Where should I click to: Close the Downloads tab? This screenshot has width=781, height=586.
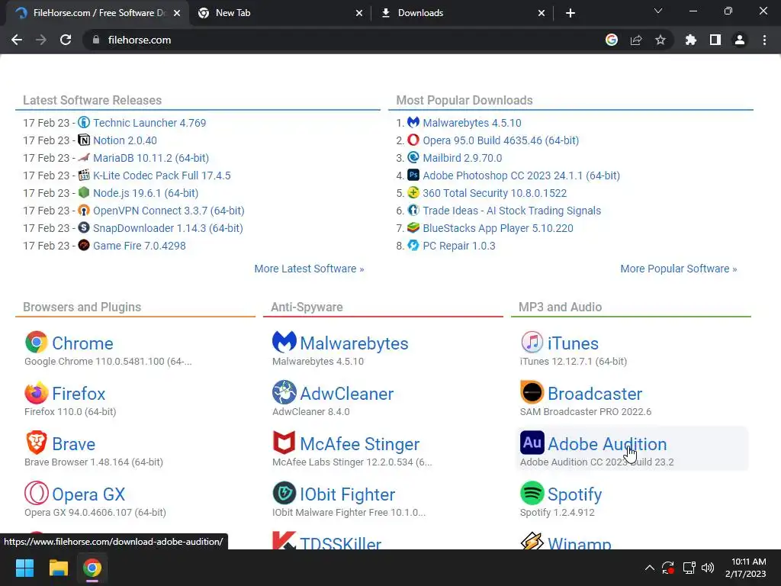pyautogui.click(x=542, y=14)
